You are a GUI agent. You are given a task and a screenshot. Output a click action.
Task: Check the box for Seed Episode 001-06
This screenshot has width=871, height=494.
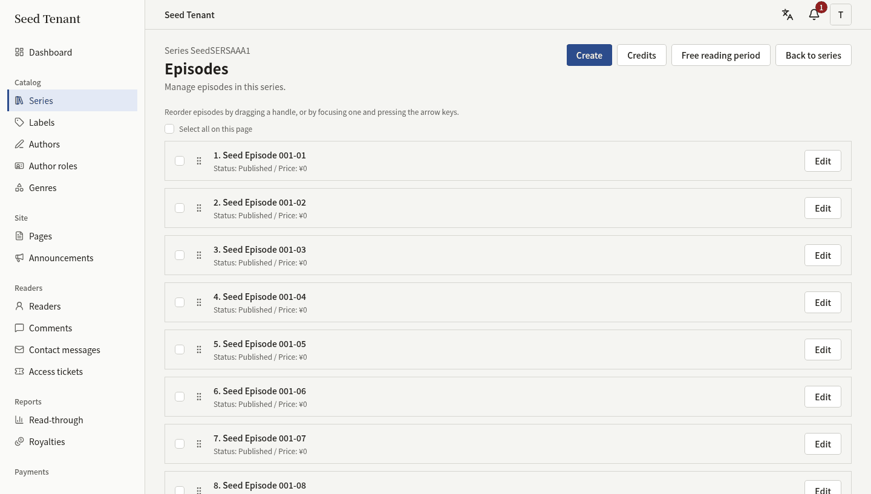(x=180, y=397)
